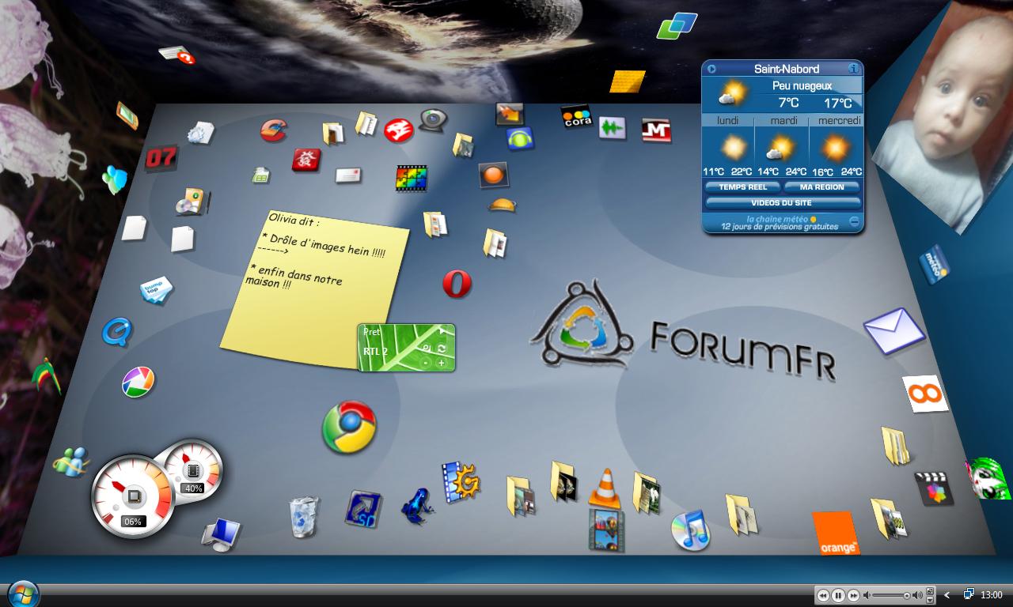Open the Google Chrome desktop icon

349,427
